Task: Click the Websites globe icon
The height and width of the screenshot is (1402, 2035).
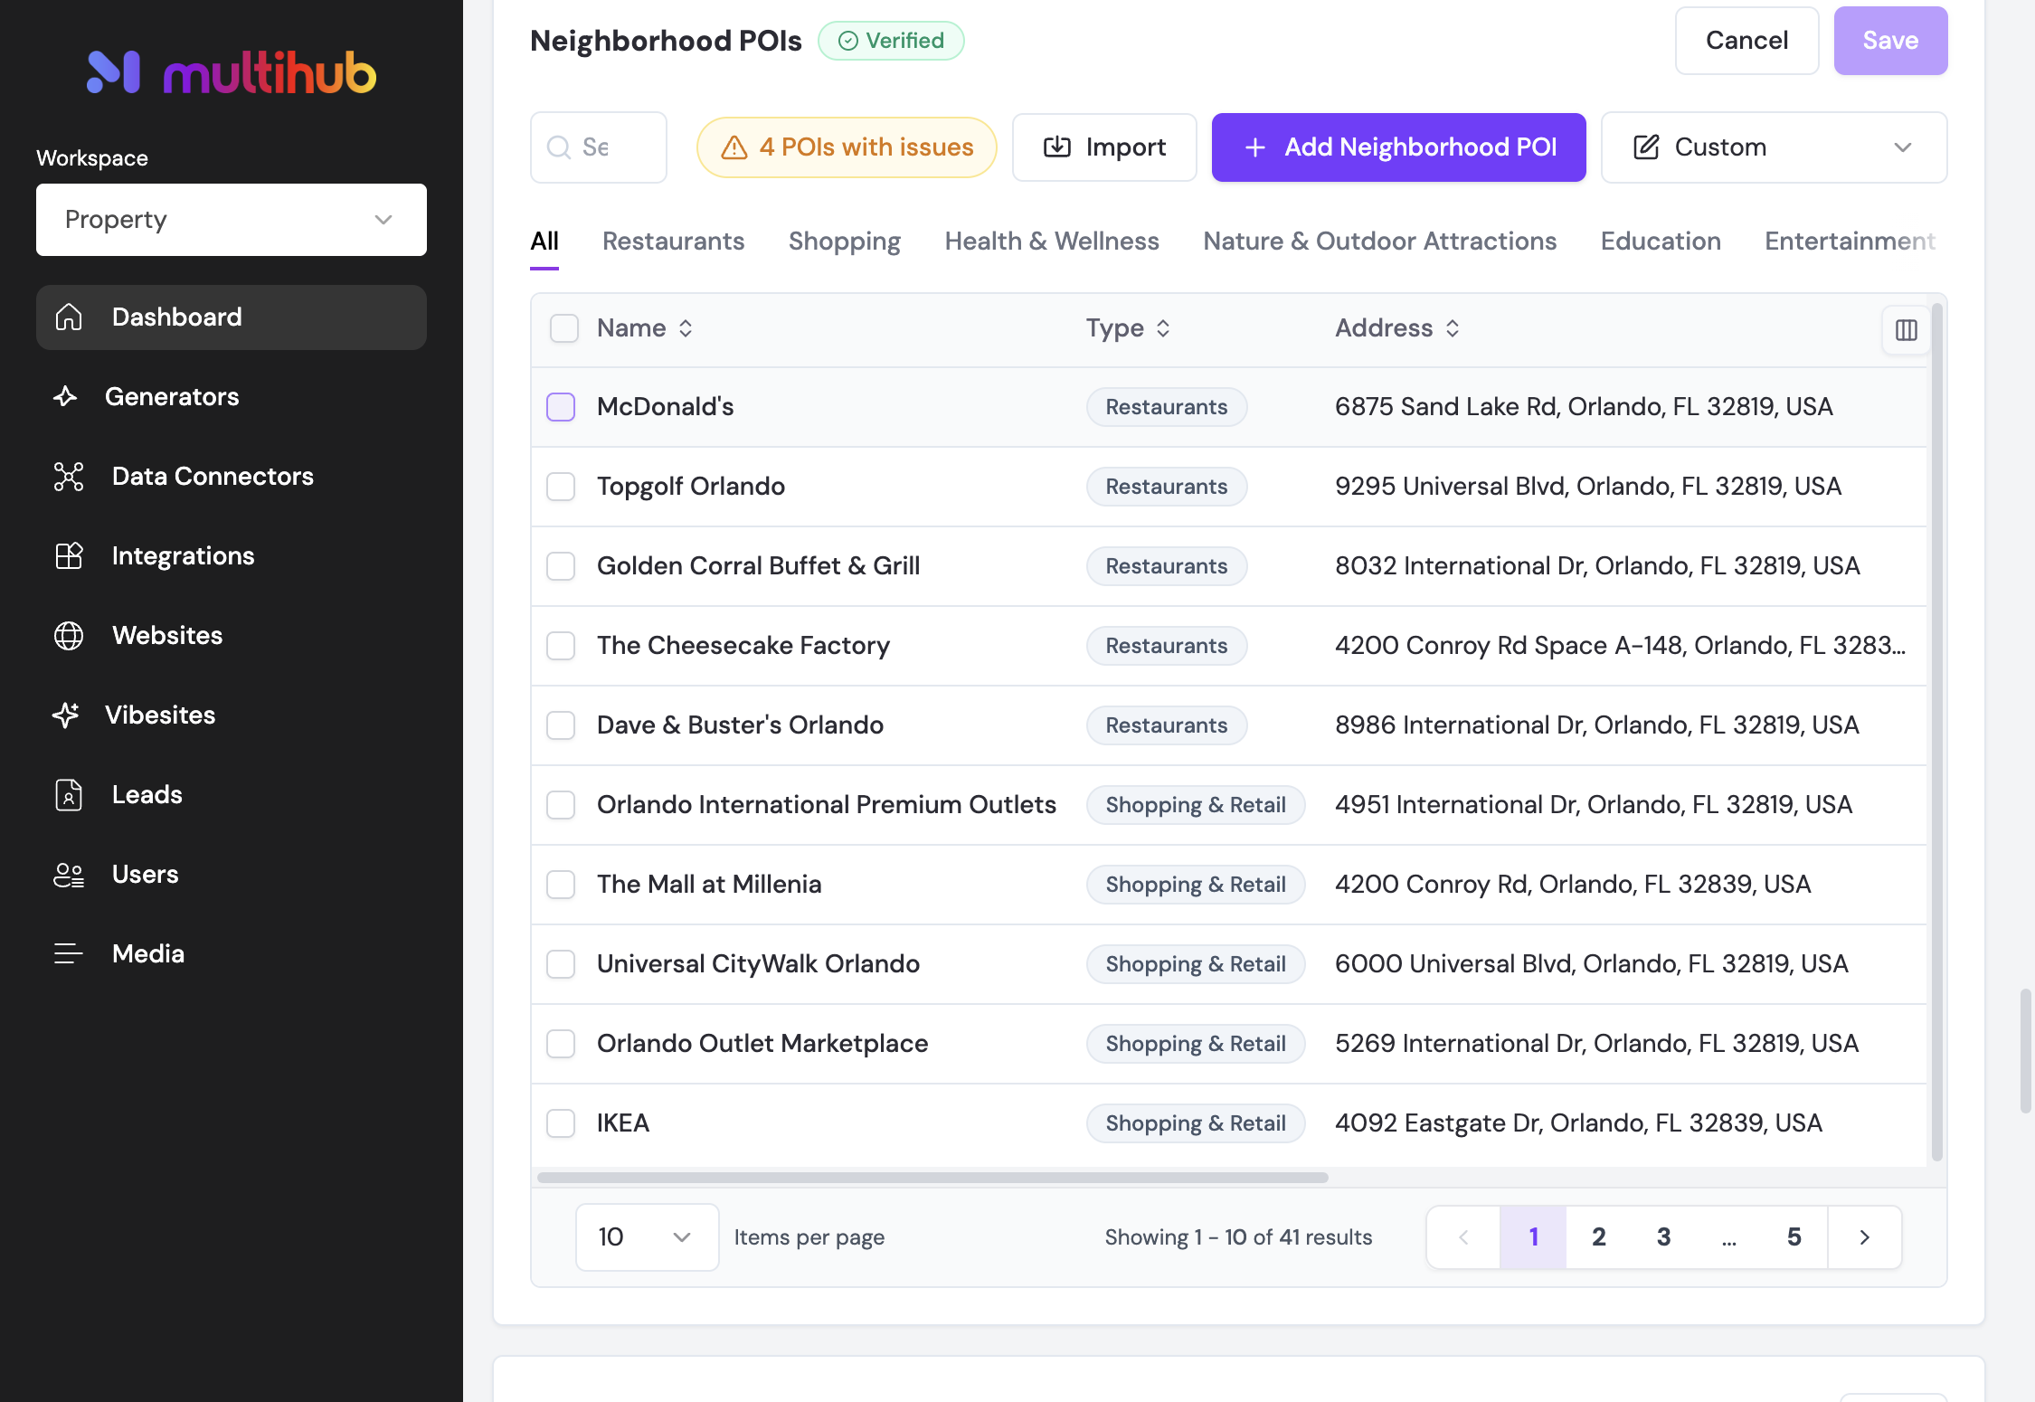Action: click(x=69, y=635)
